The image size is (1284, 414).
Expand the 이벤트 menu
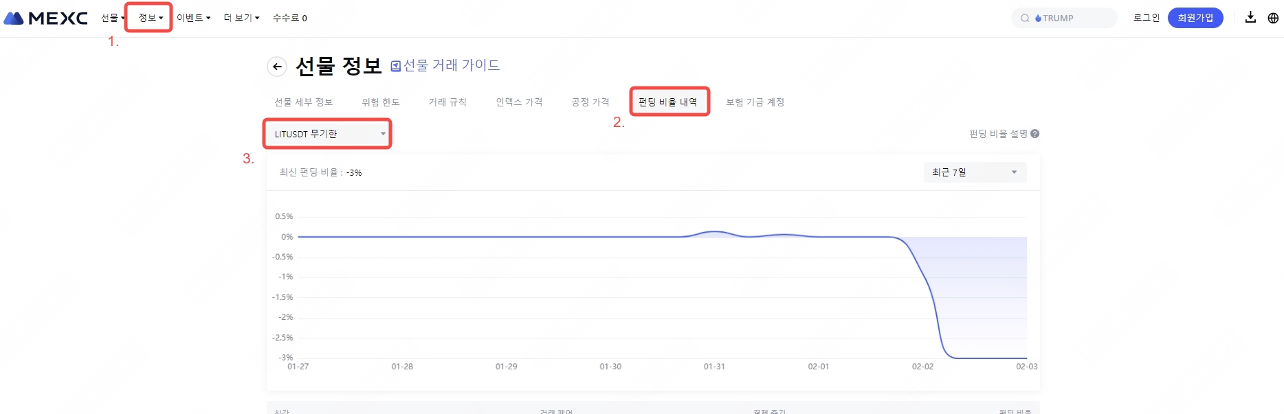click(x=193, y=18)
